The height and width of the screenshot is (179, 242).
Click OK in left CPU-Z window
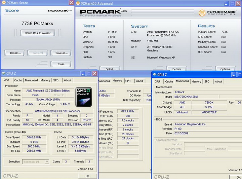[x=88, y=176]
